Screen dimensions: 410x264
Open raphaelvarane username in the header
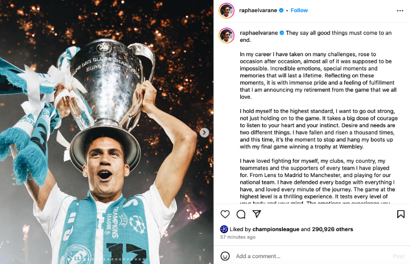click(x=259, y=10)
